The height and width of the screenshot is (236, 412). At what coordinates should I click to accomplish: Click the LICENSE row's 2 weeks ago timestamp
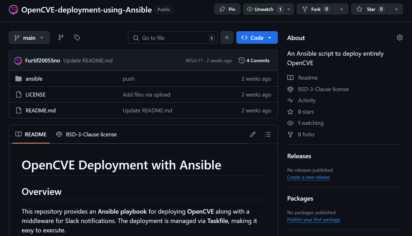pos(256,95)
